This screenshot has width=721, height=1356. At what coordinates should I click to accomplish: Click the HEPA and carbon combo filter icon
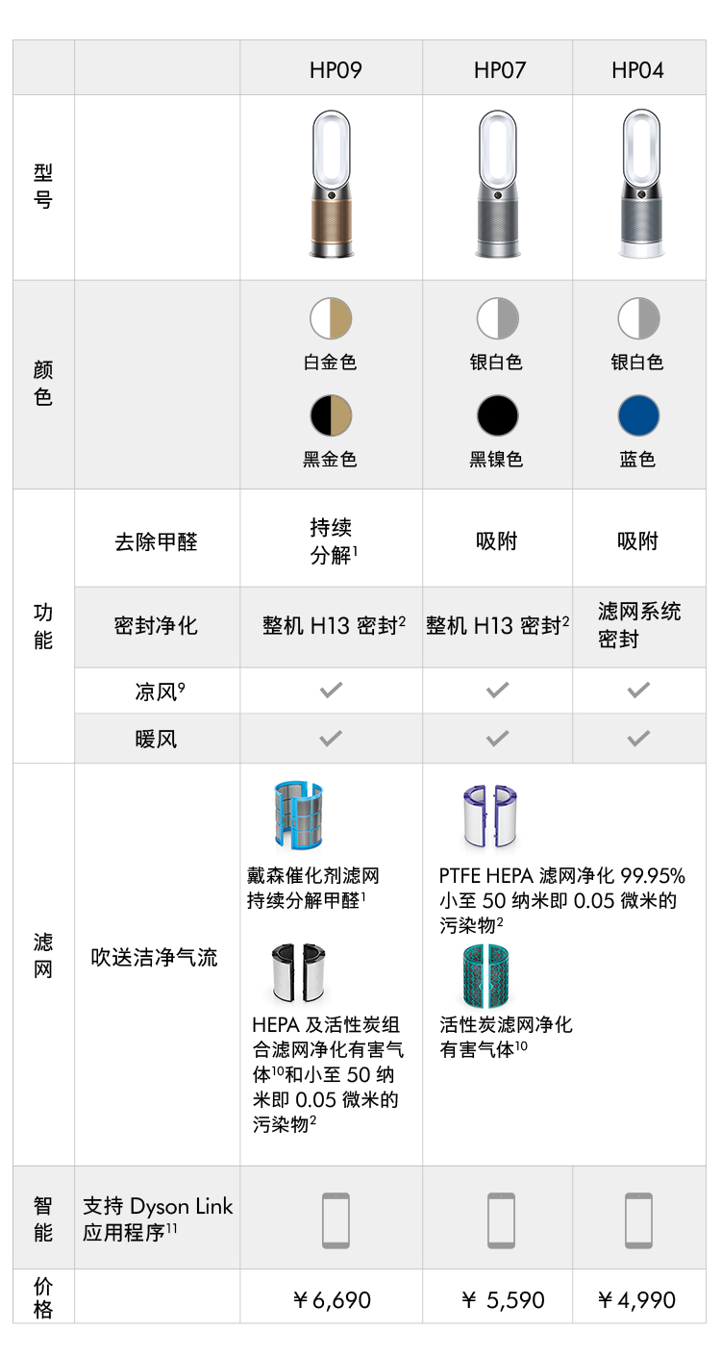pyautogui.click(x=298, y=972)
